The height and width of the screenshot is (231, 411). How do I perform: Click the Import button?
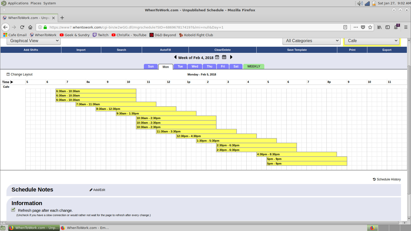(81, 50)
